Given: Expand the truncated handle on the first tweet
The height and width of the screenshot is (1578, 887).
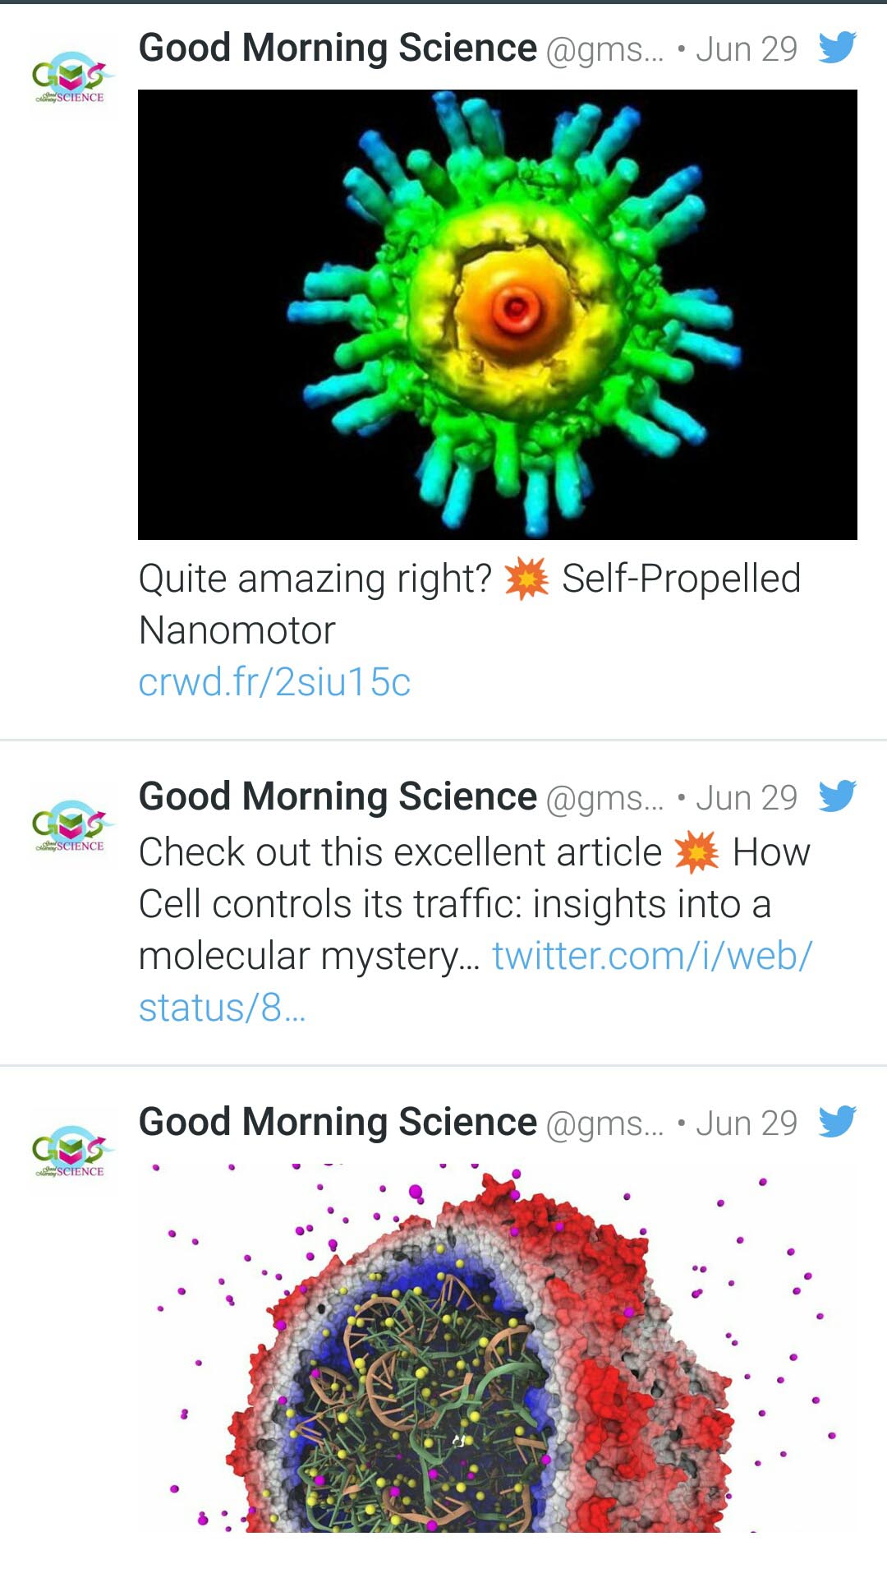Looking at the screenshot, I should (x=604, y=48).
